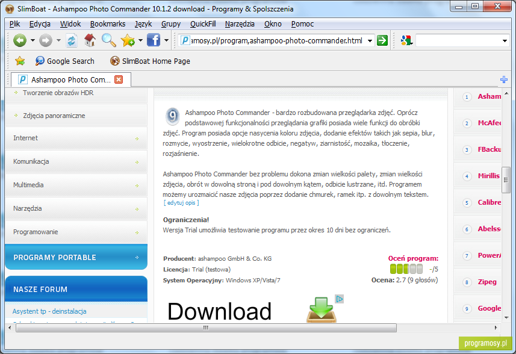
Task: Add bookmark using star plus icon
Action: pyautogui.click(x=128, y=40)
